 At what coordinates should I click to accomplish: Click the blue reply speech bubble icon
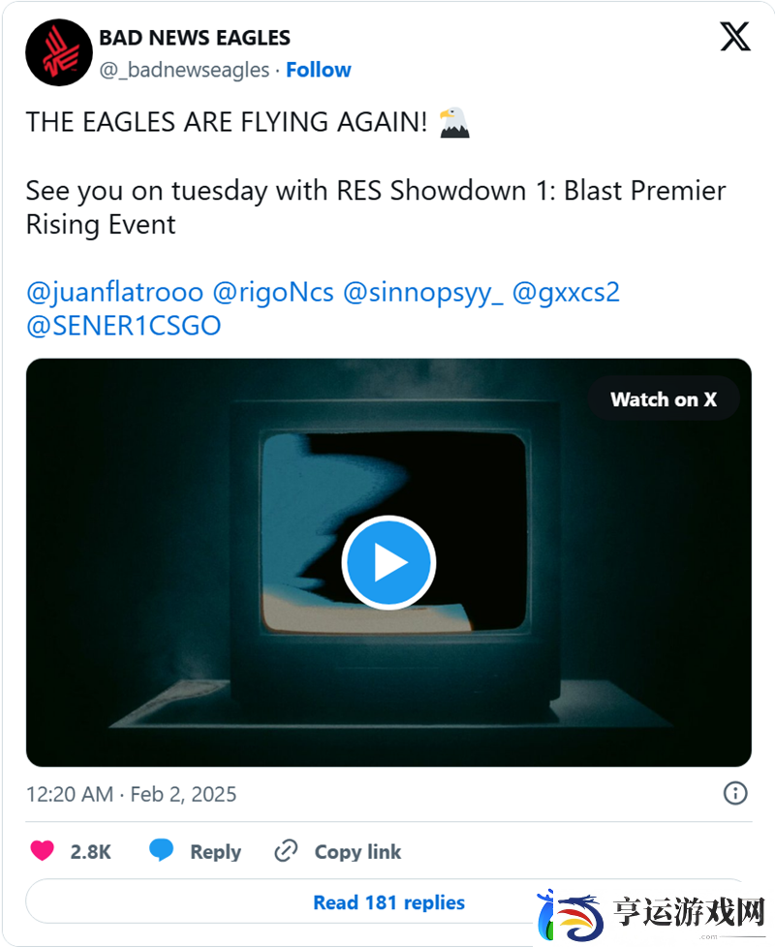click(x=161, y=850)
